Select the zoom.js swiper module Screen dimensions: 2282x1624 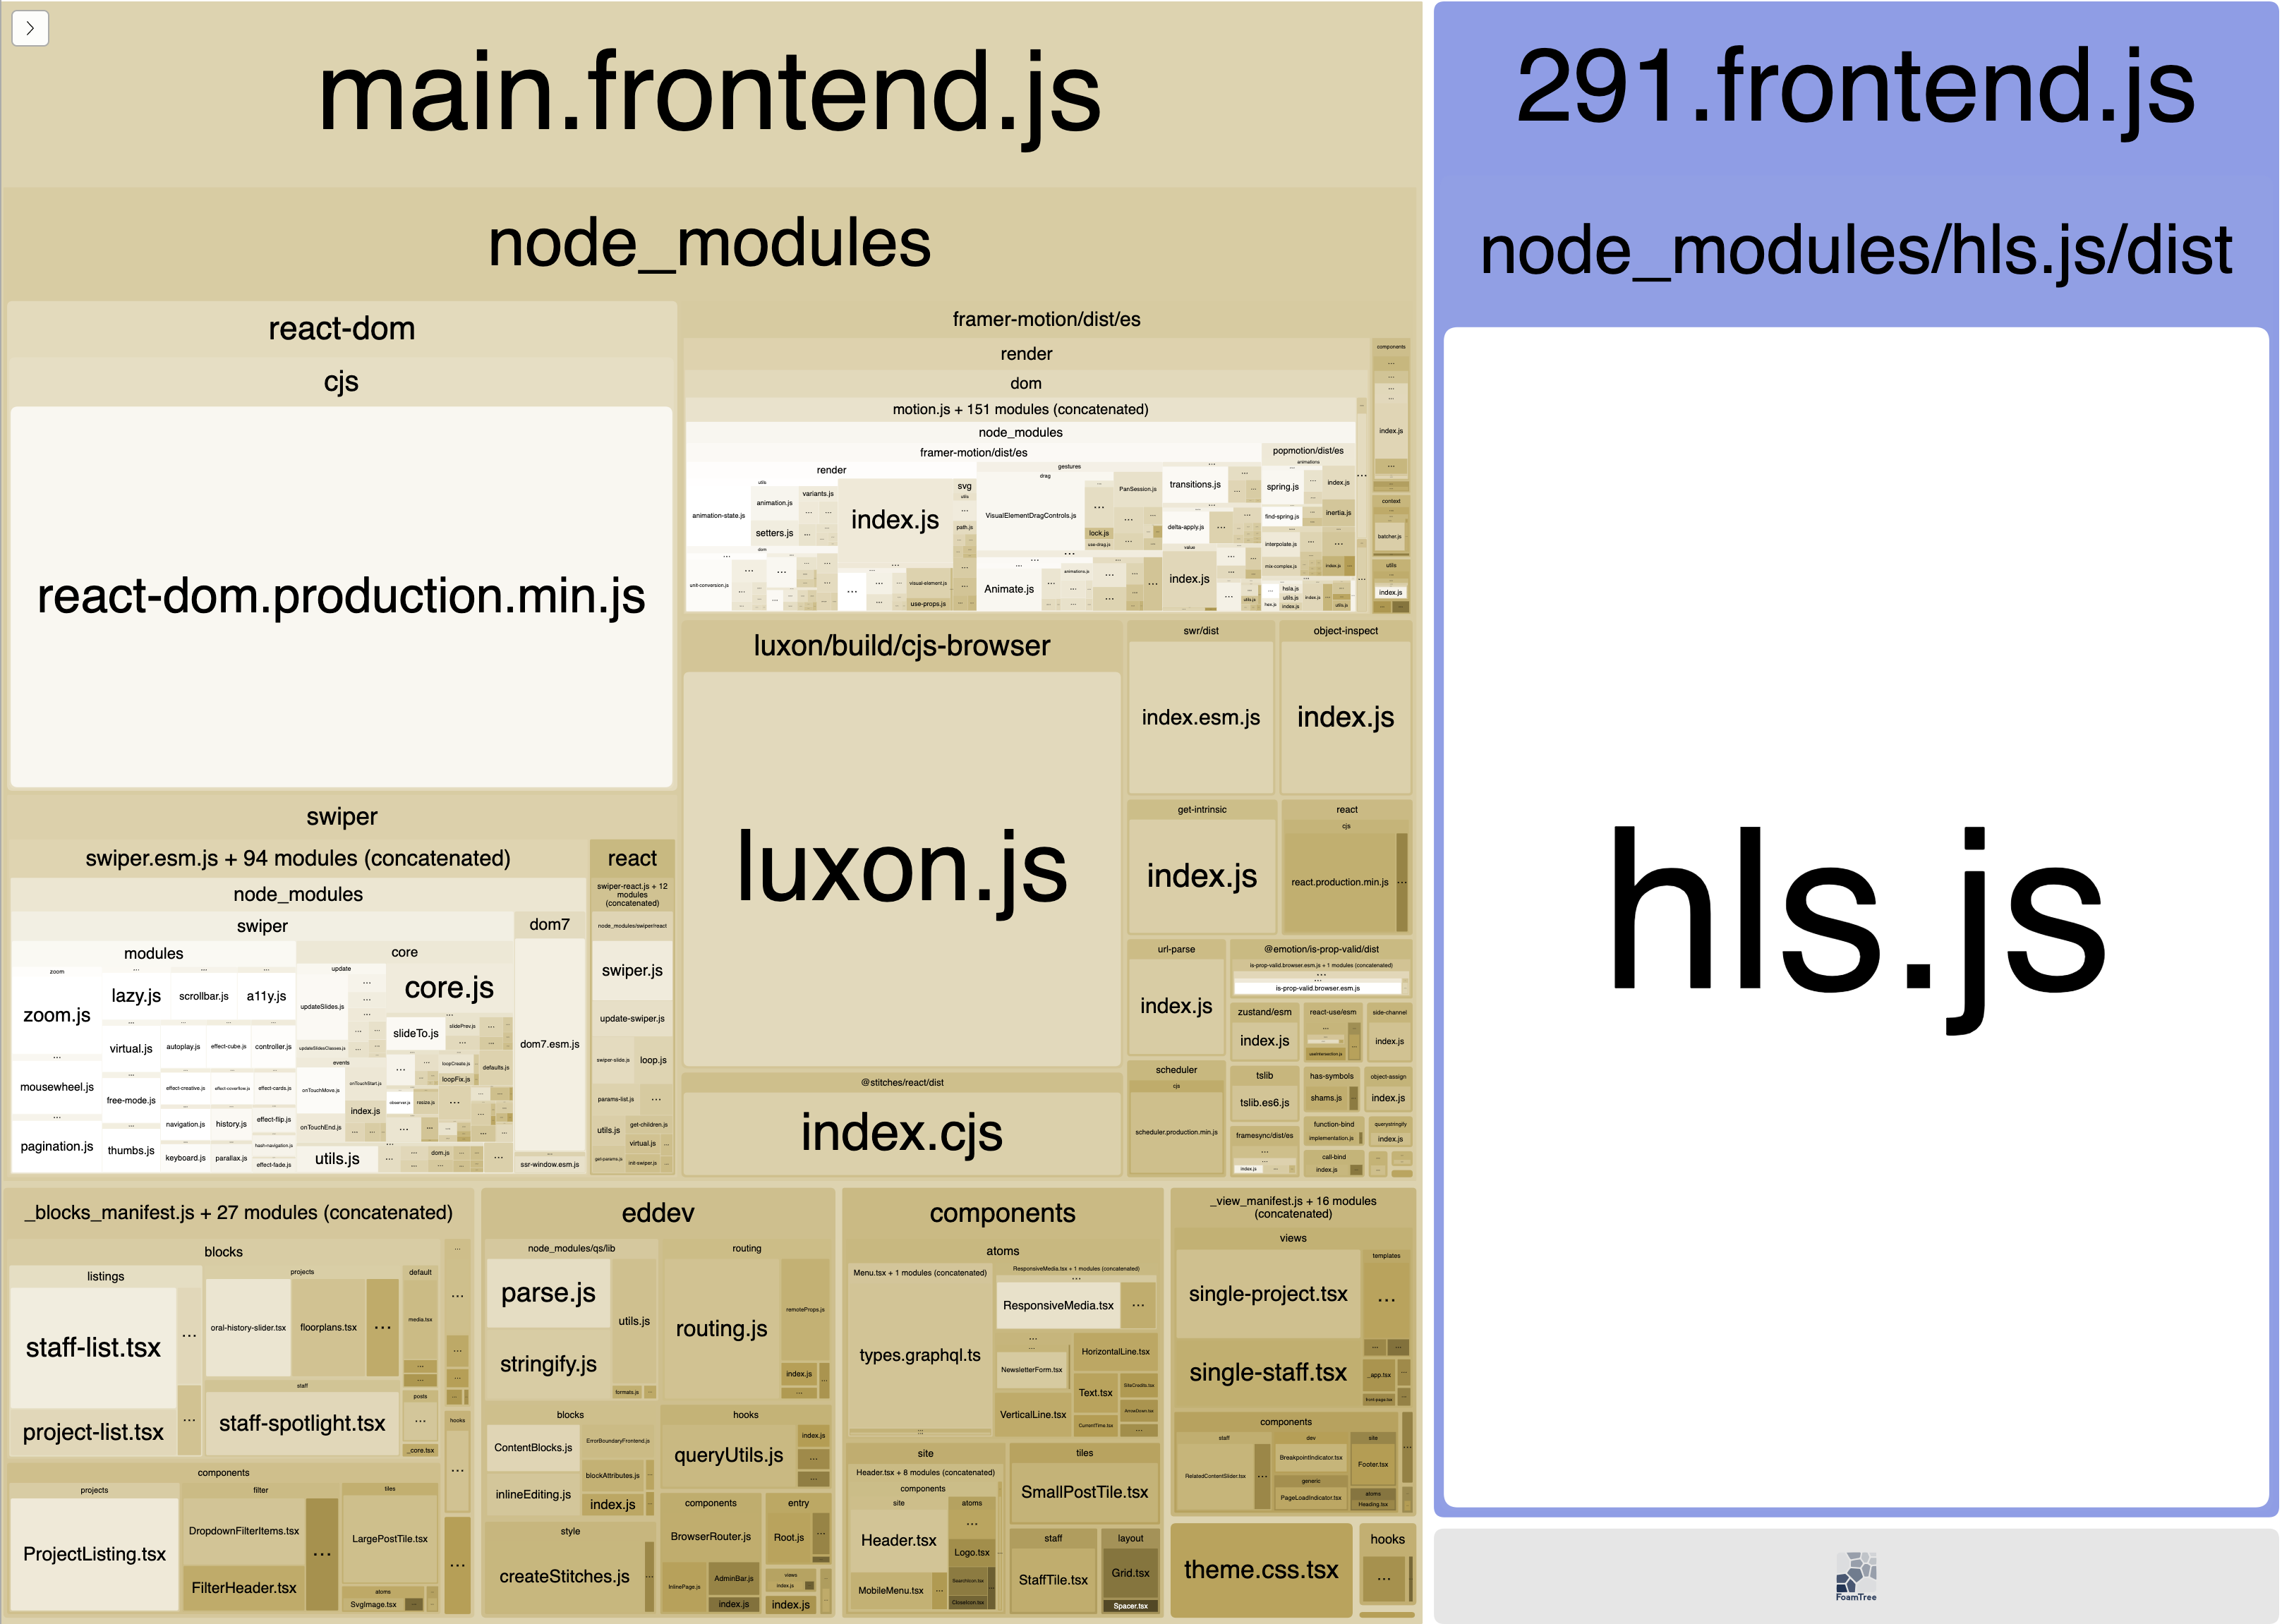[x=57, y=1015]
